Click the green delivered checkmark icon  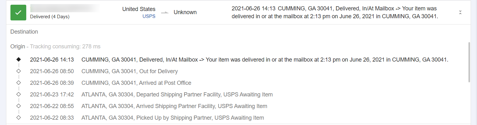(x=18, y=13)
